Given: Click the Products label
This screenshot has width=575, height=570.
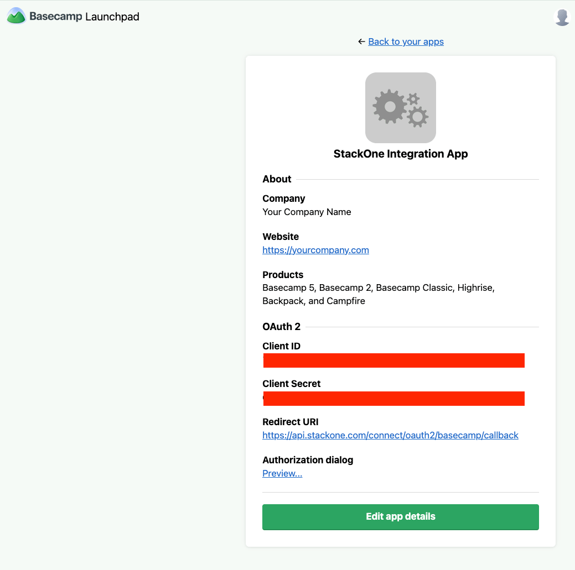Looking at the screenshot, I should [283, 275].
